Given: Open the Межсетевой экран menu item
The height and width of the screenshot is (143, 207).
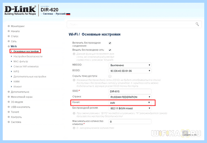Looking at the screenshot, I should tap(22, 97).
